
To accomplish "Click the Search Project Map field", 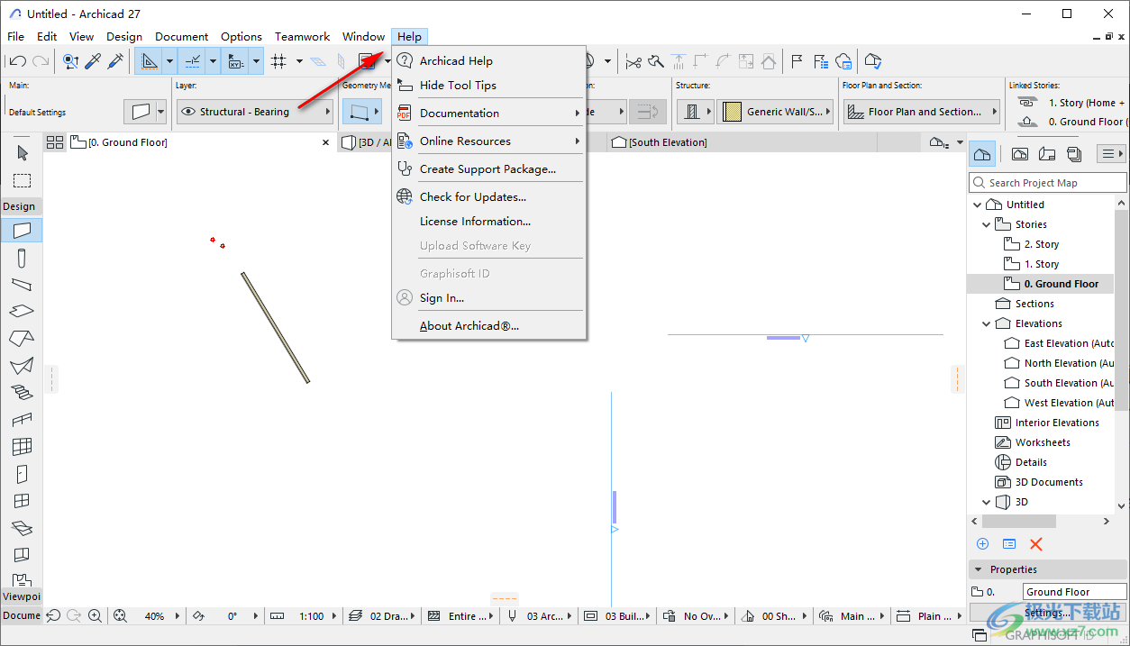I will click(x=1047, y=183).
